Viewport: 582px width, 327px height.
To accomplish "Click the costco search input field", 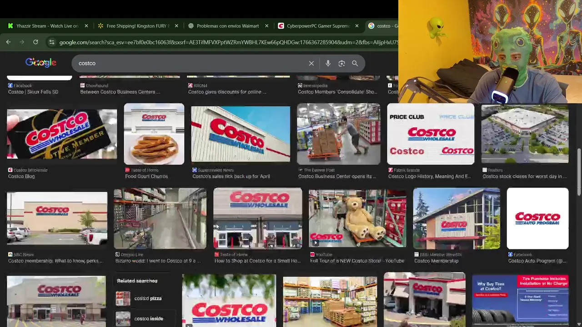I will (x=191, y=64).
